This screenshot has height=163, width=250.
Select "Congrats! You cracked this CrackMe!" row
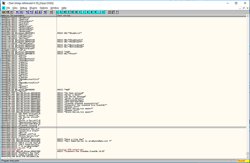point(124,105)
